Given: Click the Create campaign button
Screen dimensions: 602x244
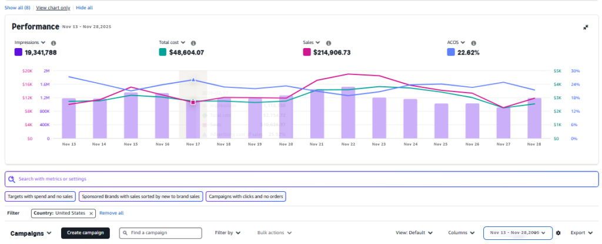Looking at the screenshot, I should pos(85,233).
